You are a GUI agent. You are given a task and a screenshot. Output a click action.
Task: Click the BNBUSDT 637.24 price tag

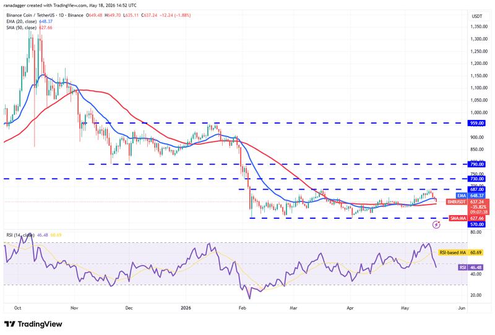468,201
